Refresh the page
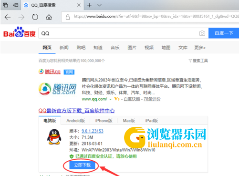The image size is (239, 176). 35,17
